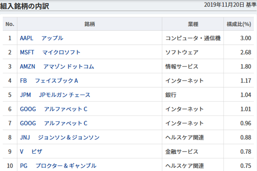Open GOOG アルファベット C link in row 6
This screenshot has width=257, height=171.
pos(53,109)
